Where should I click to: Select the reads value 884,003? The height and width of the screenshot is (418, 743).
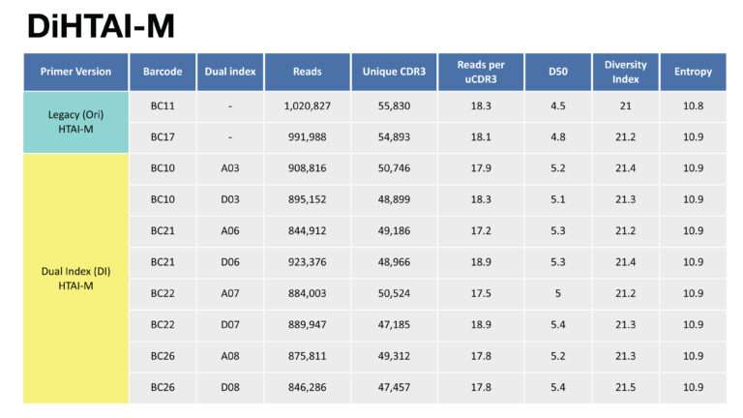click(307, 294)
